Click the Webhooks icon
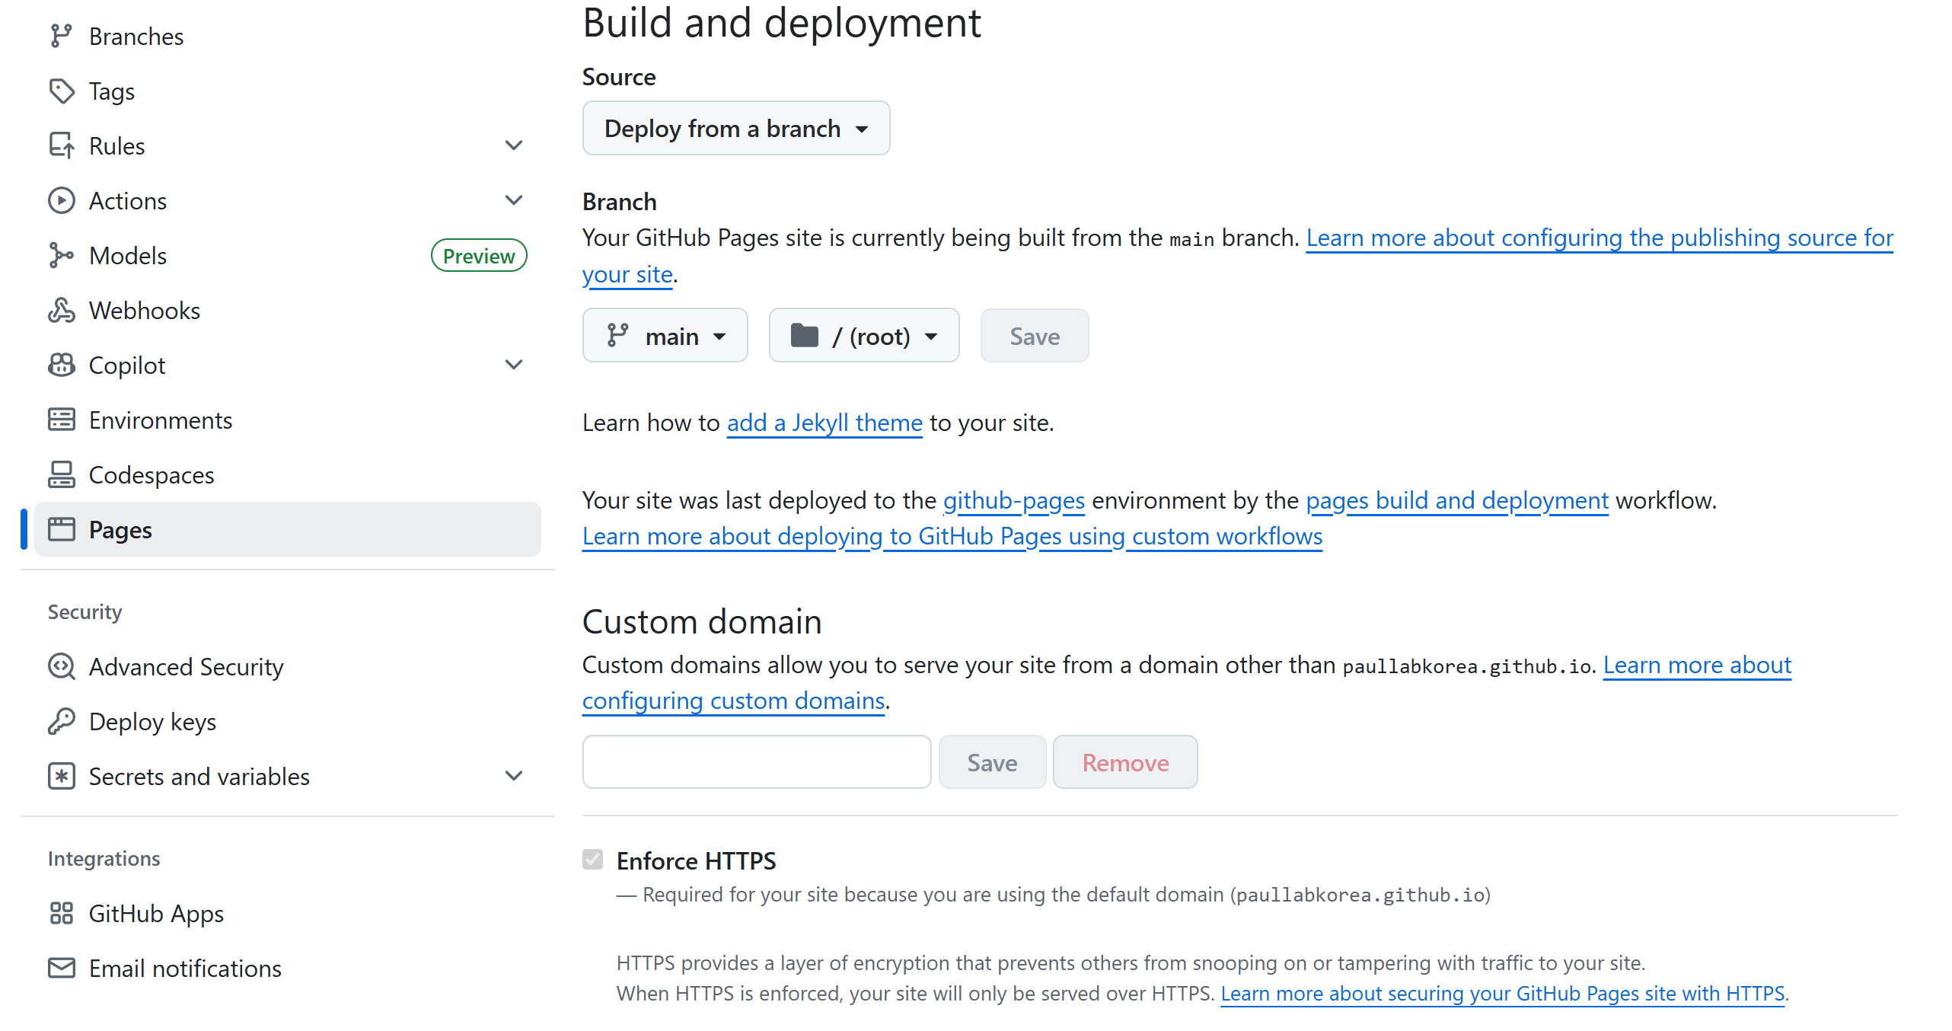Image resolution: width=1952 pixels, height=1031 pixels. pyautogui.click(x=61, y=311)
